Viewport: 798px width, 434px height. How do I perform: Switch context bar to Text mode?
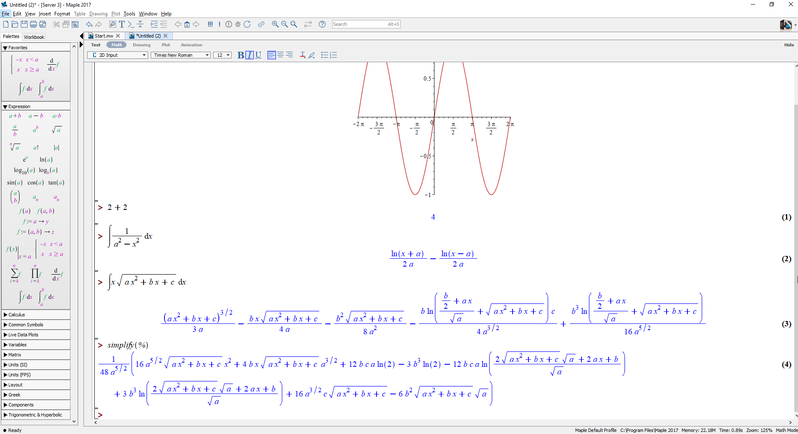click(96, 45)
